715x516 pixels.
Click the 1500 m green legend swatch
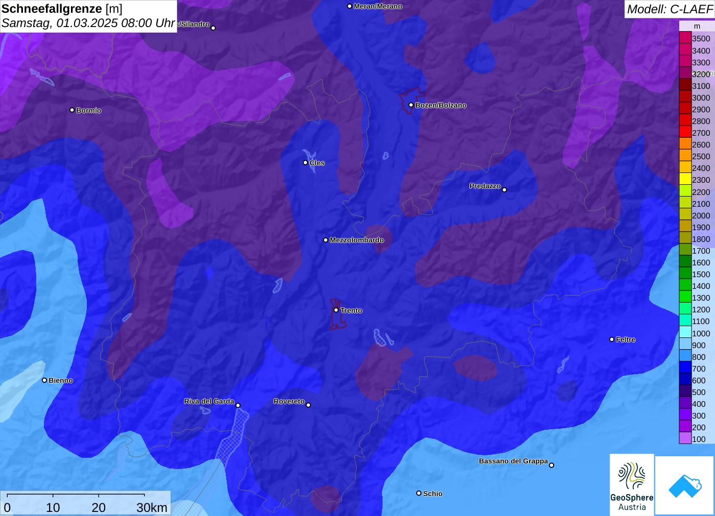[x=685, y=274]
